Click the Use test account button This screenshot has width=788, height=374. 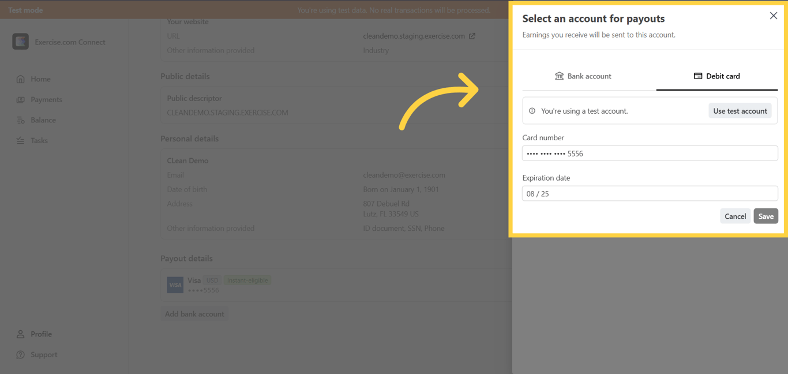point(740,110)
